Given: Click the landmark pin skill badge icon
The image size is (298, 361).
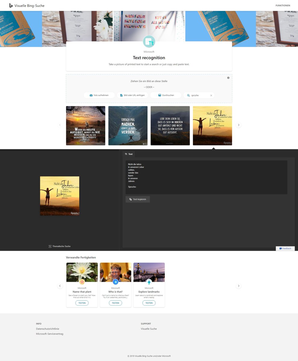Looking at the screenshot, I should click(x=149, y=282).
